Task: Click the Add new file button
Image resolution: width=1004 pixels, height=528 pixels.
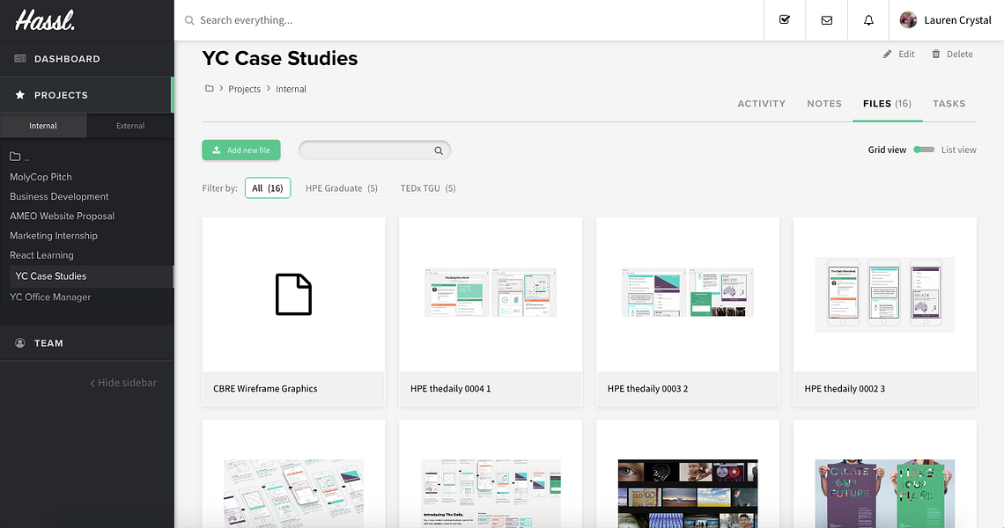Action: pos(241,150)
